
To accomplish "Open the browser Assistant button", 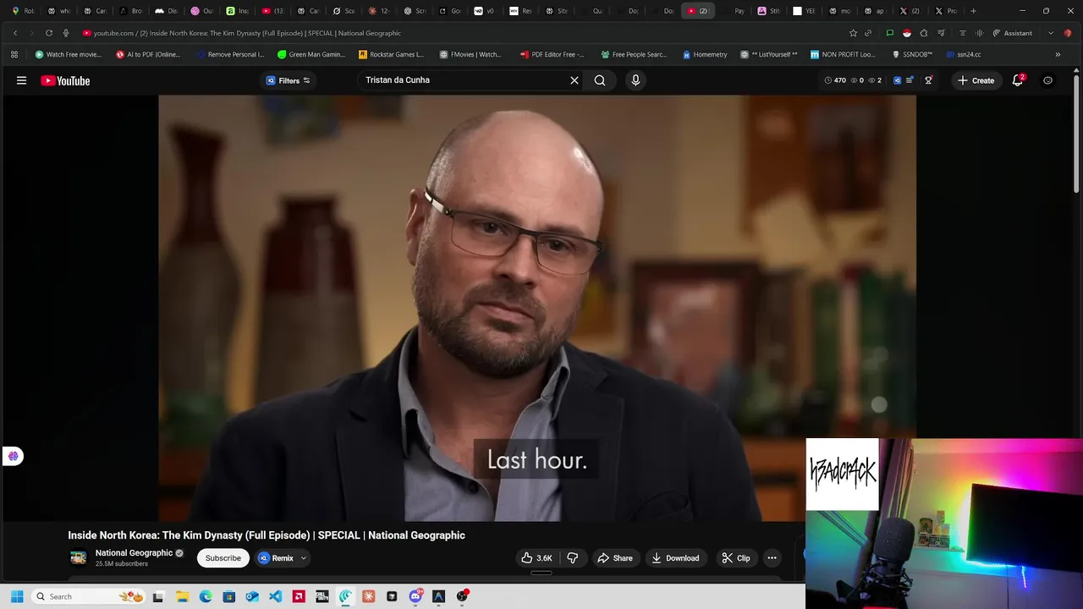I will point(1012,33).
